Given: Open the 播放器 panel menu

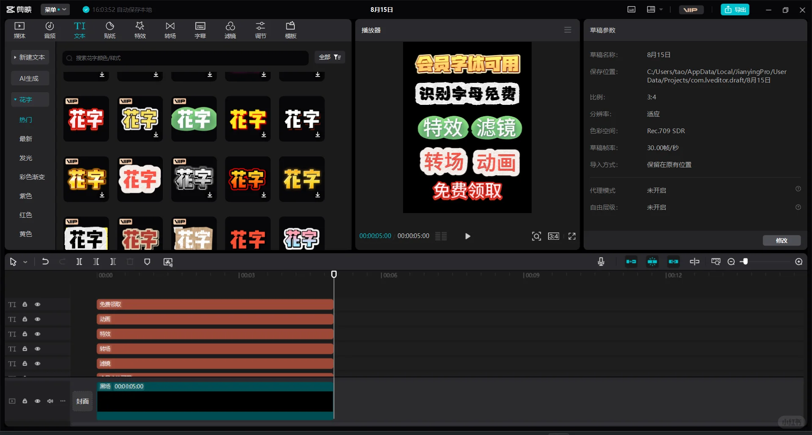Looking at the screenshot, I should (x=568, y=30).
